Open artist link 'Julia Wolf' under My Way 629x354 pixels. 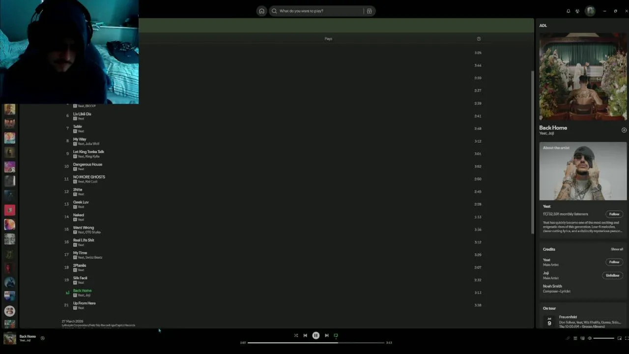pyautogui.click(x=92, y=144)
